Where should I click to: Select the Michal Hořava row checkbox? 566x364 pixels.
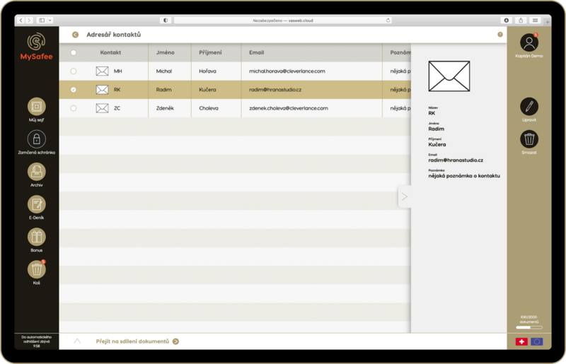click(x=74, y=71)
